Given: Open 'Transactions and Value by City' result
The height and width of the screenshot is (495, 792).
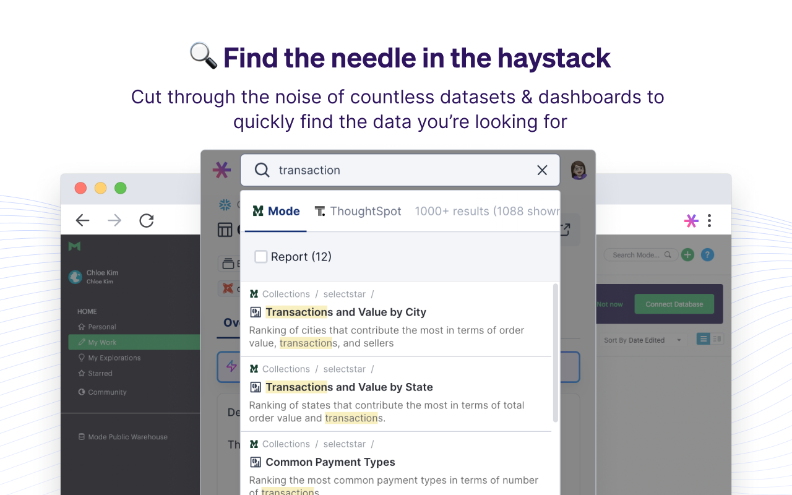Looking at the screenshot, I should 346,312.
